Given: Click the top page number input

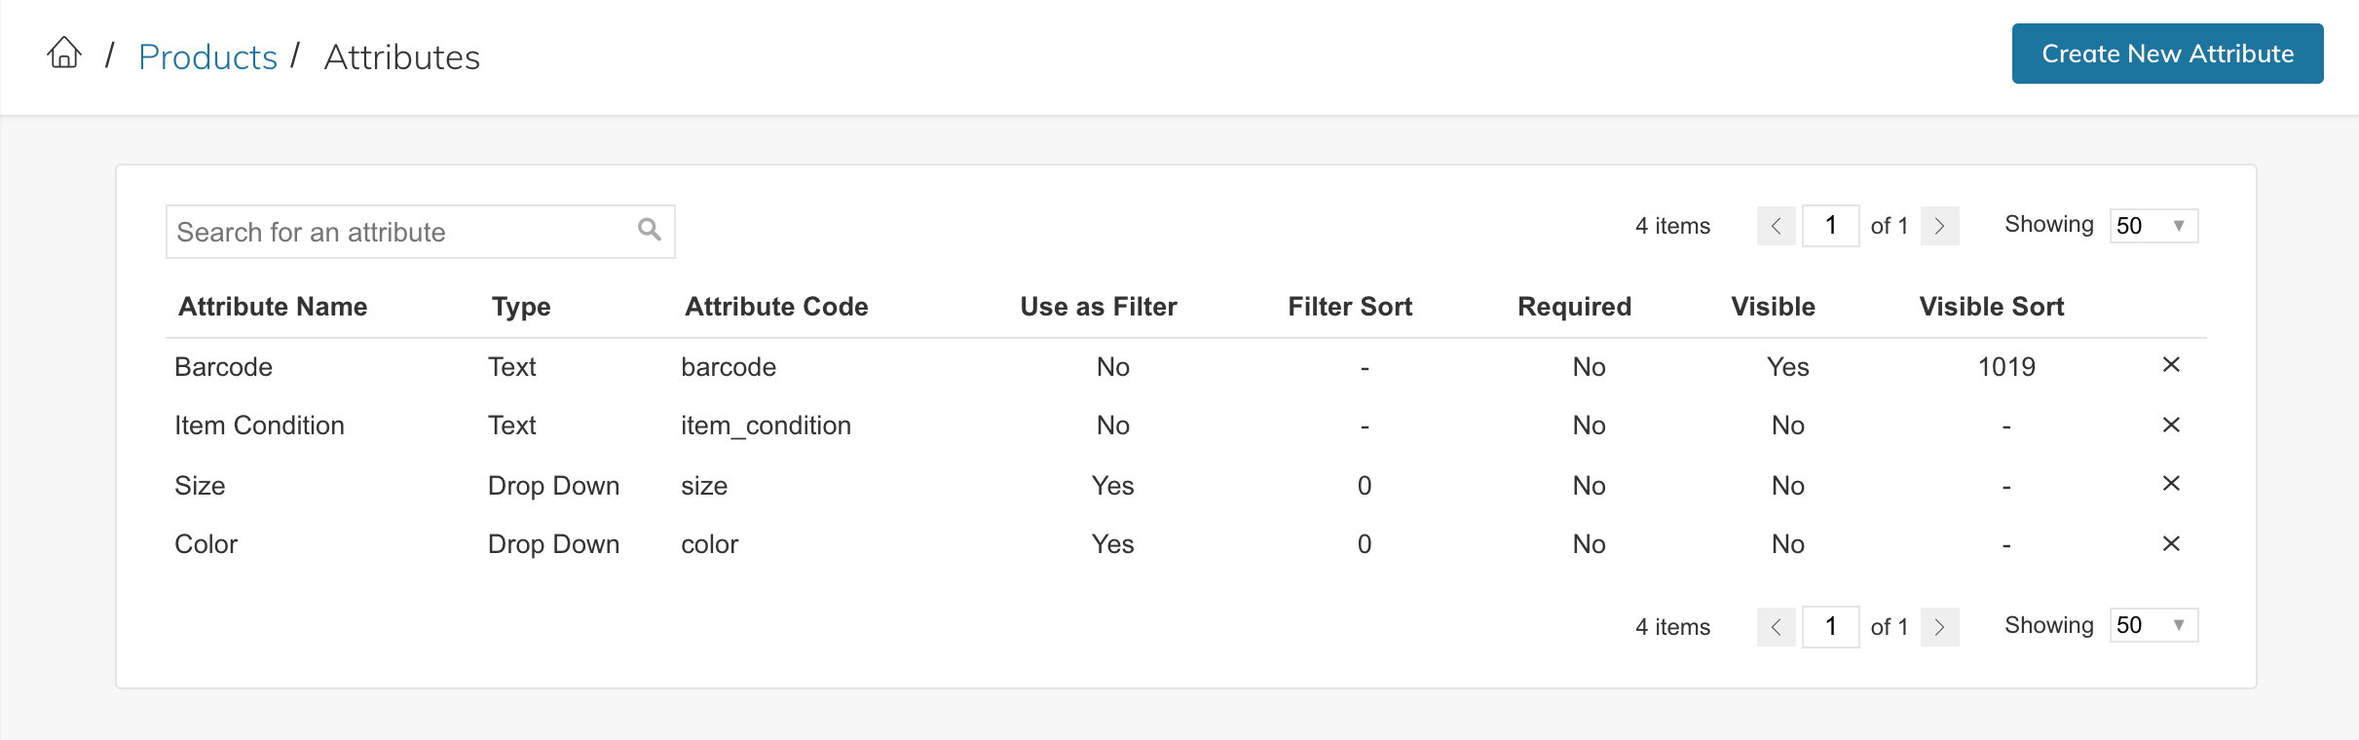Looking at the screenshot, I should (x=1830, y=226).
